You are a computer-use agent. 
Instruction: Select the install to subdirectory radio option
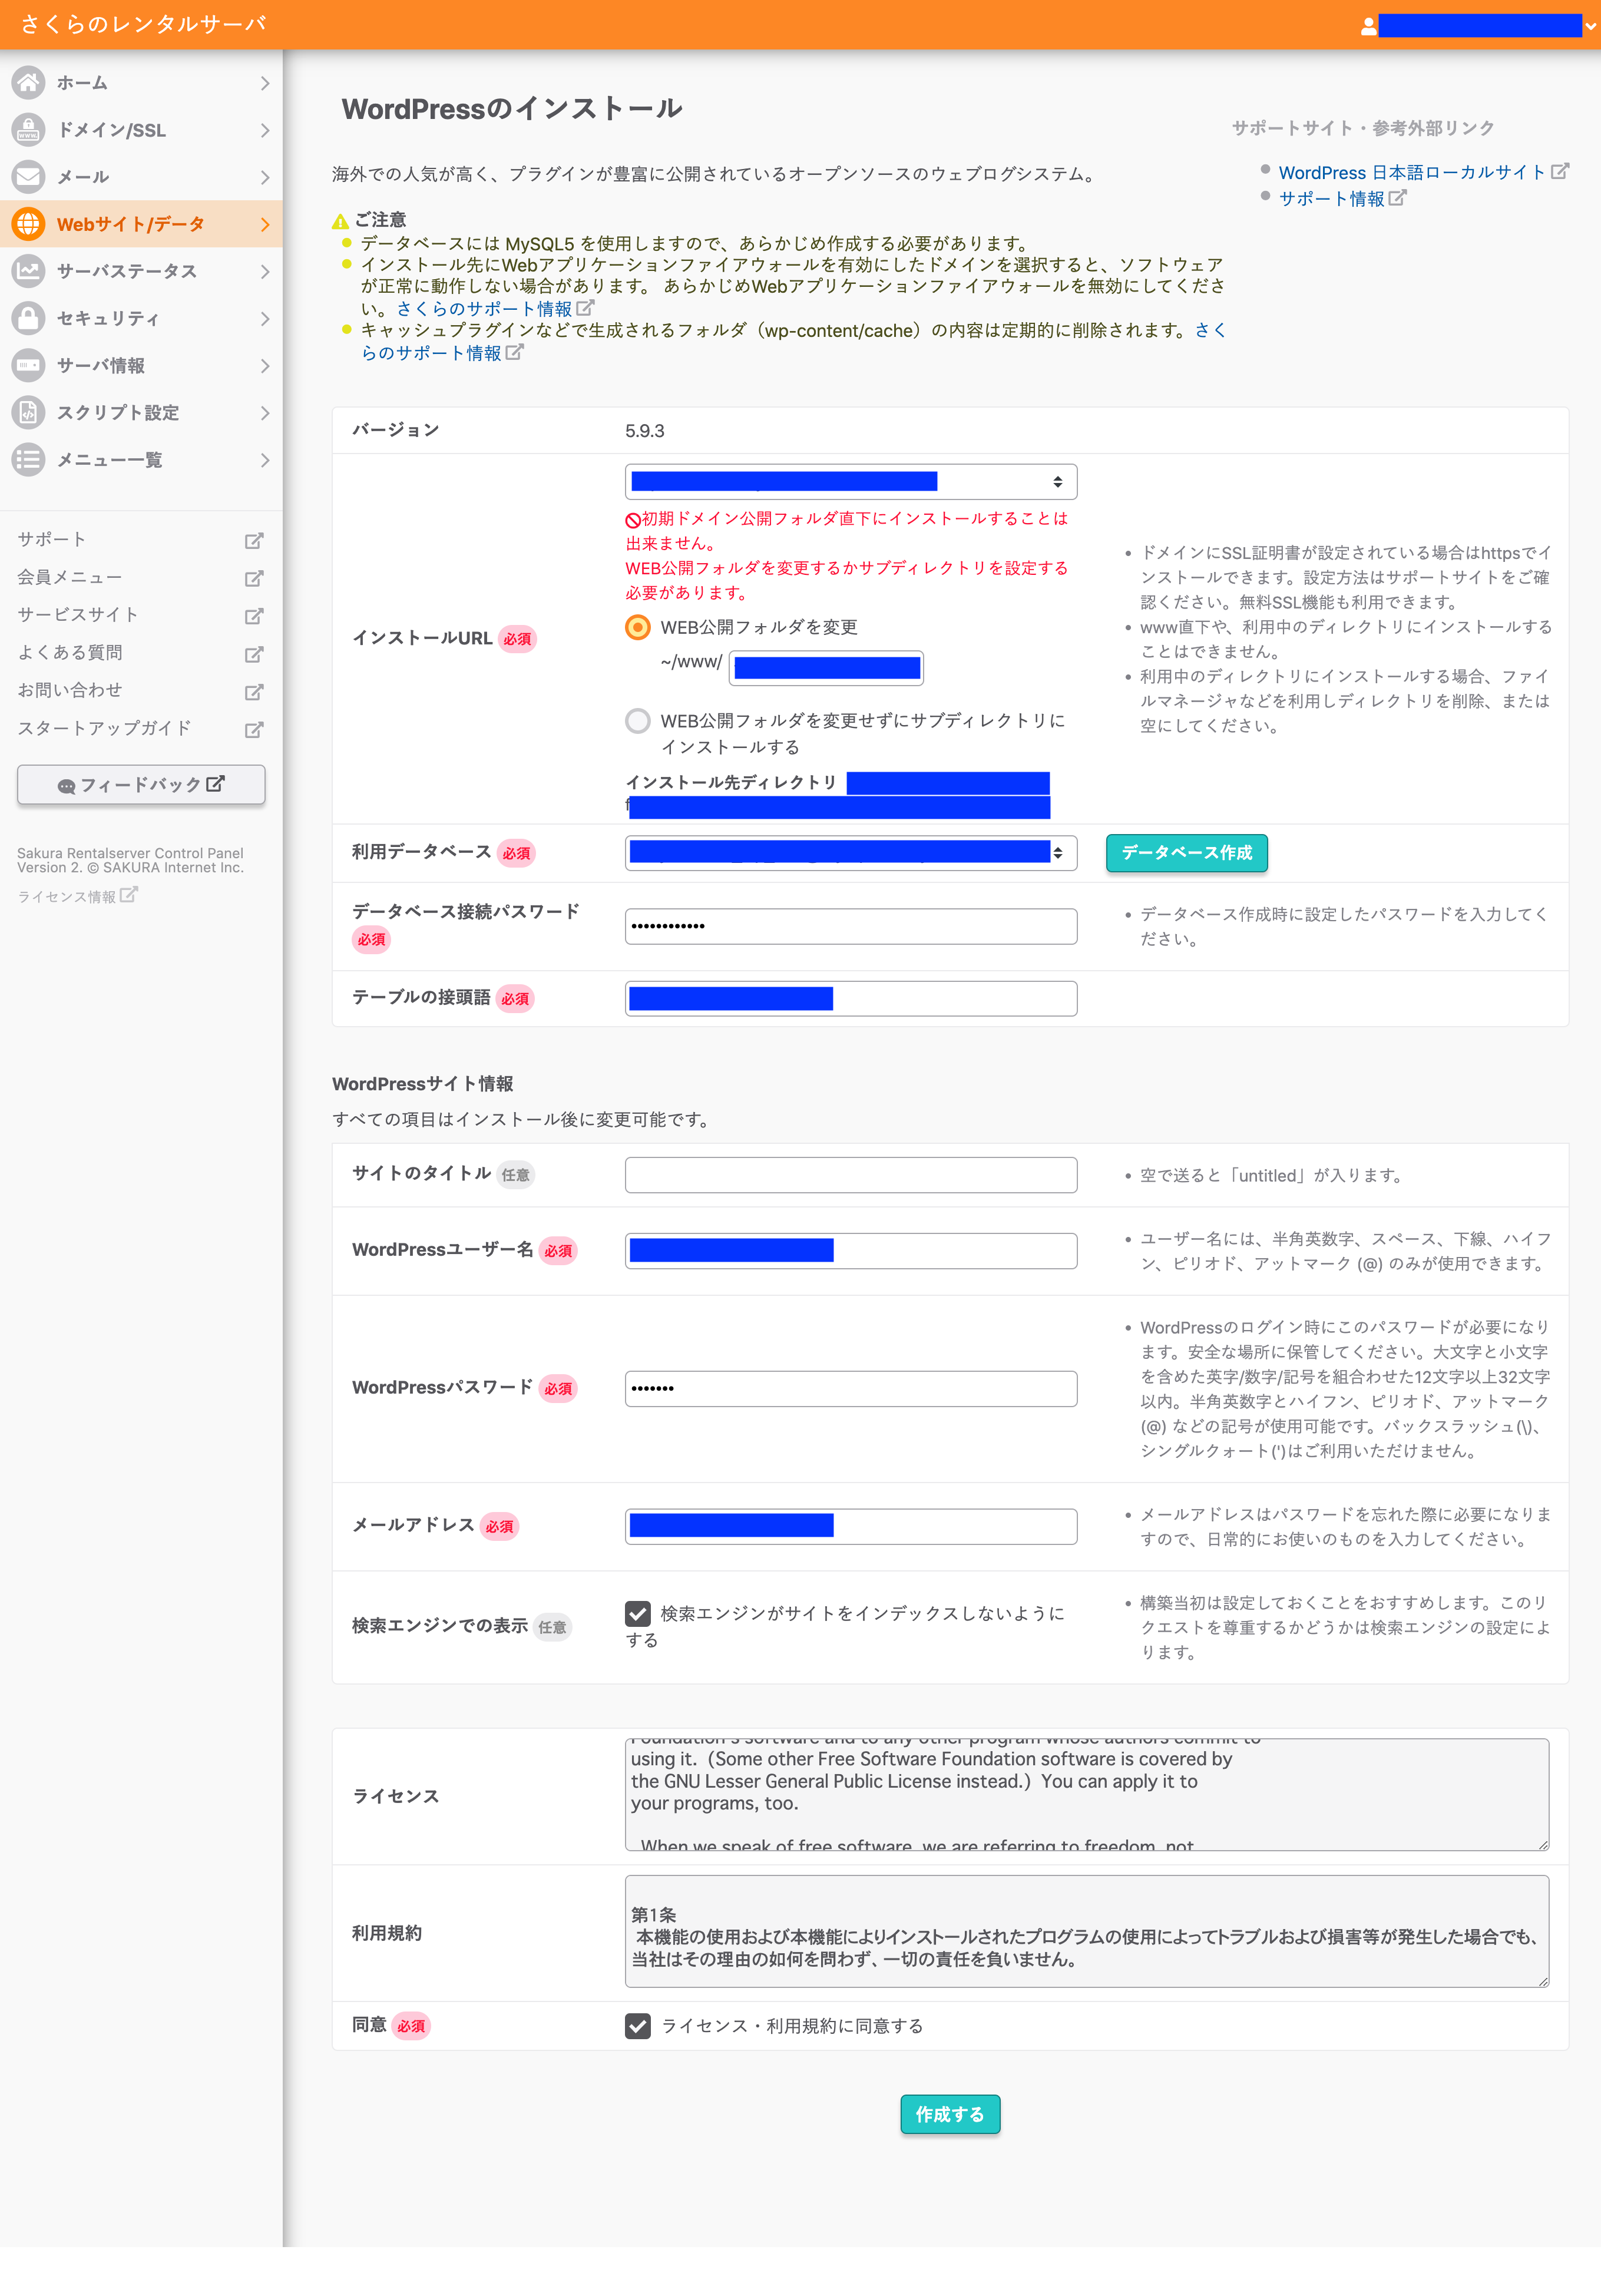click(x=638, y=720)
